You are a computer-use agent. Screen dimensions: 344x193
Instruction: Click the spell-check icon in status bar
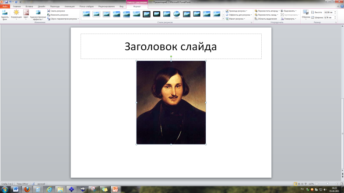tap(33, 184)
